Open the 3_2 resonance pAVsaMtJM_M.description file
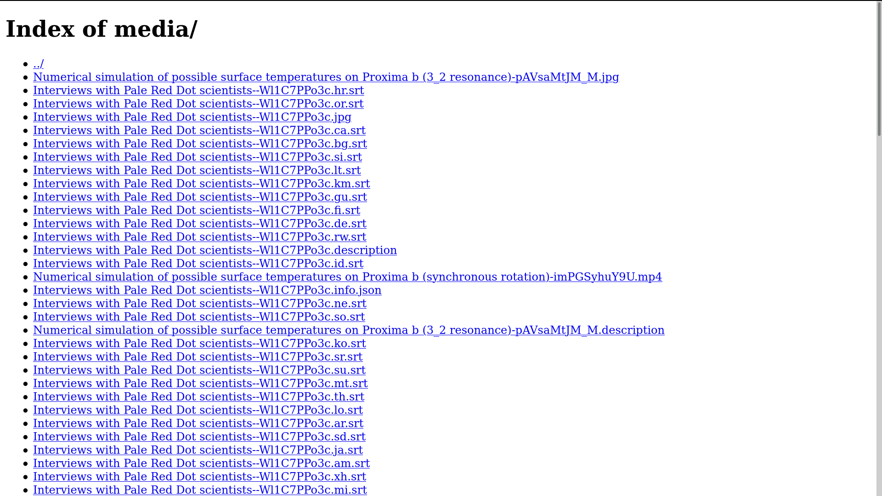The height and width of the screenshot is (496, 882). point(349,330)
